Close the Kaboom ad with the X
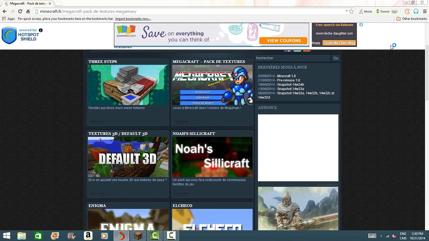Image resolution: width=429 pixels, height=241 pixels. 361,25
